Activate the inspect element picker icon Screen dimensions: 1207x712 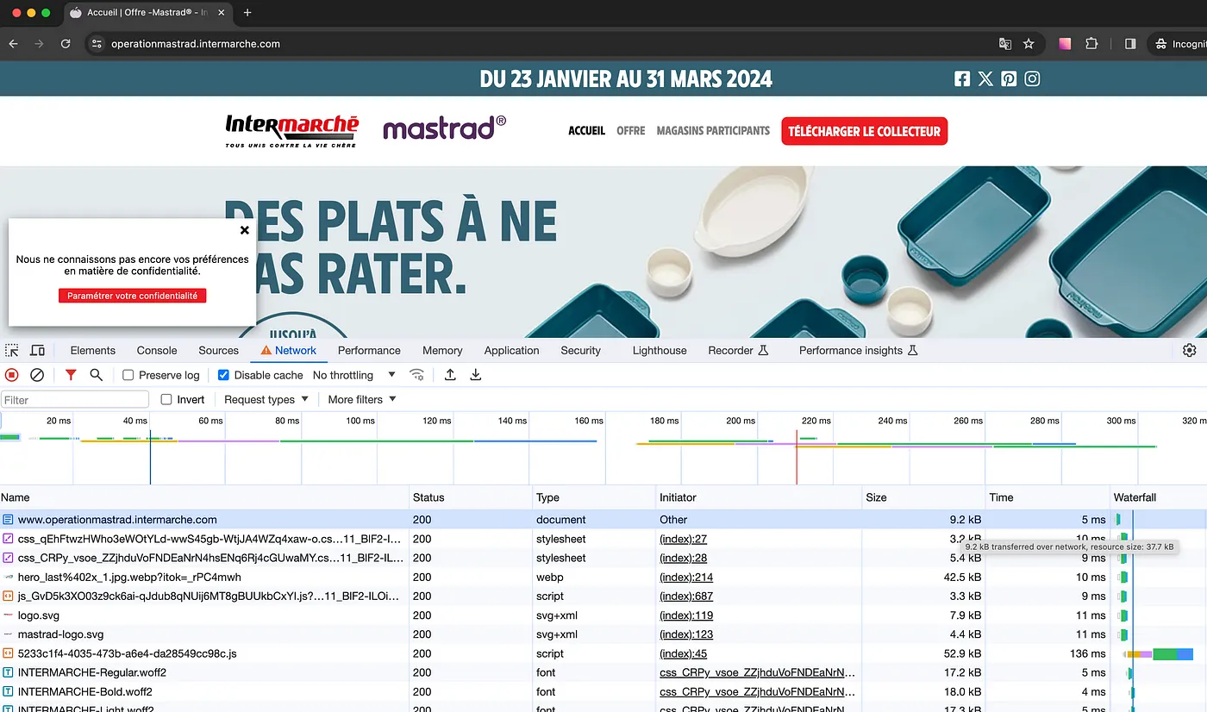(x=11, y=350)
